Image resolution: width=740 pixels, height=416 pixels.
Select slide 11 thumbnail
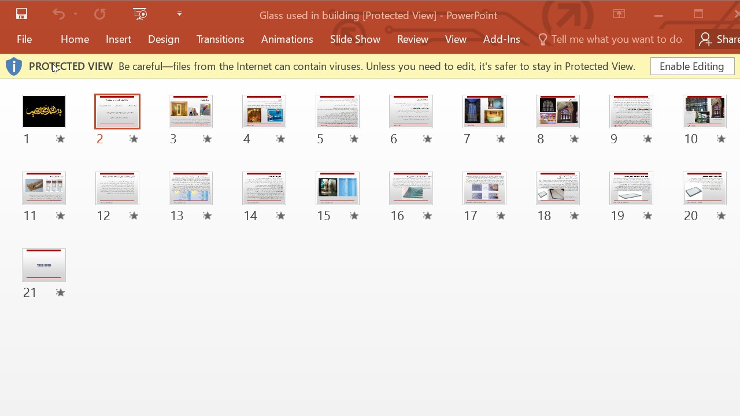coord(44,188)
